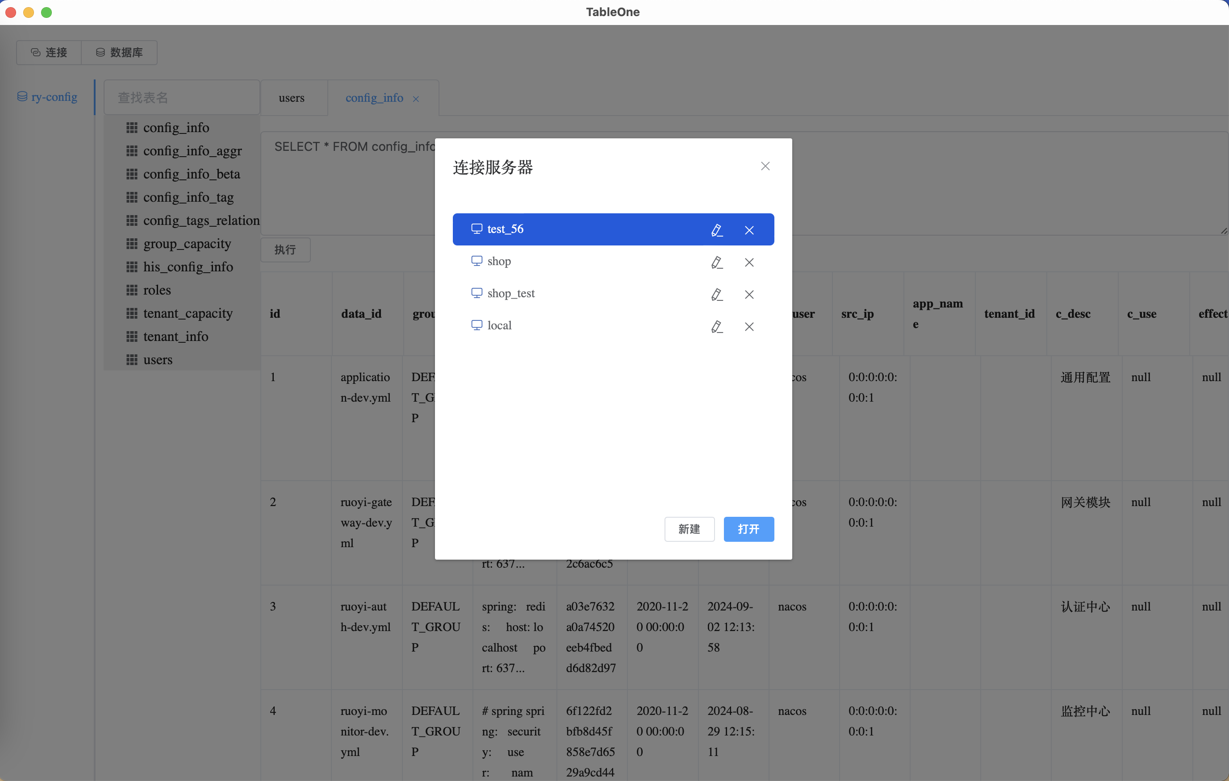The height and width of the screenshot is (781, 1229).
Task: Edit the local connection entry
Action: pos(717,327)
